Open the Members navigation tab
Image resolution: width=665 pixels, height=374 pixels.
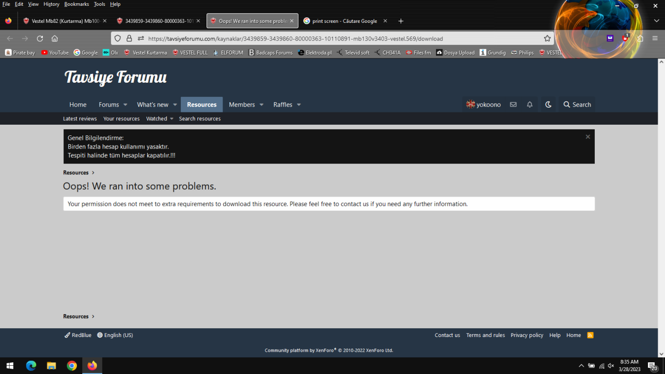pyautogui.click(x=242, y=105)
